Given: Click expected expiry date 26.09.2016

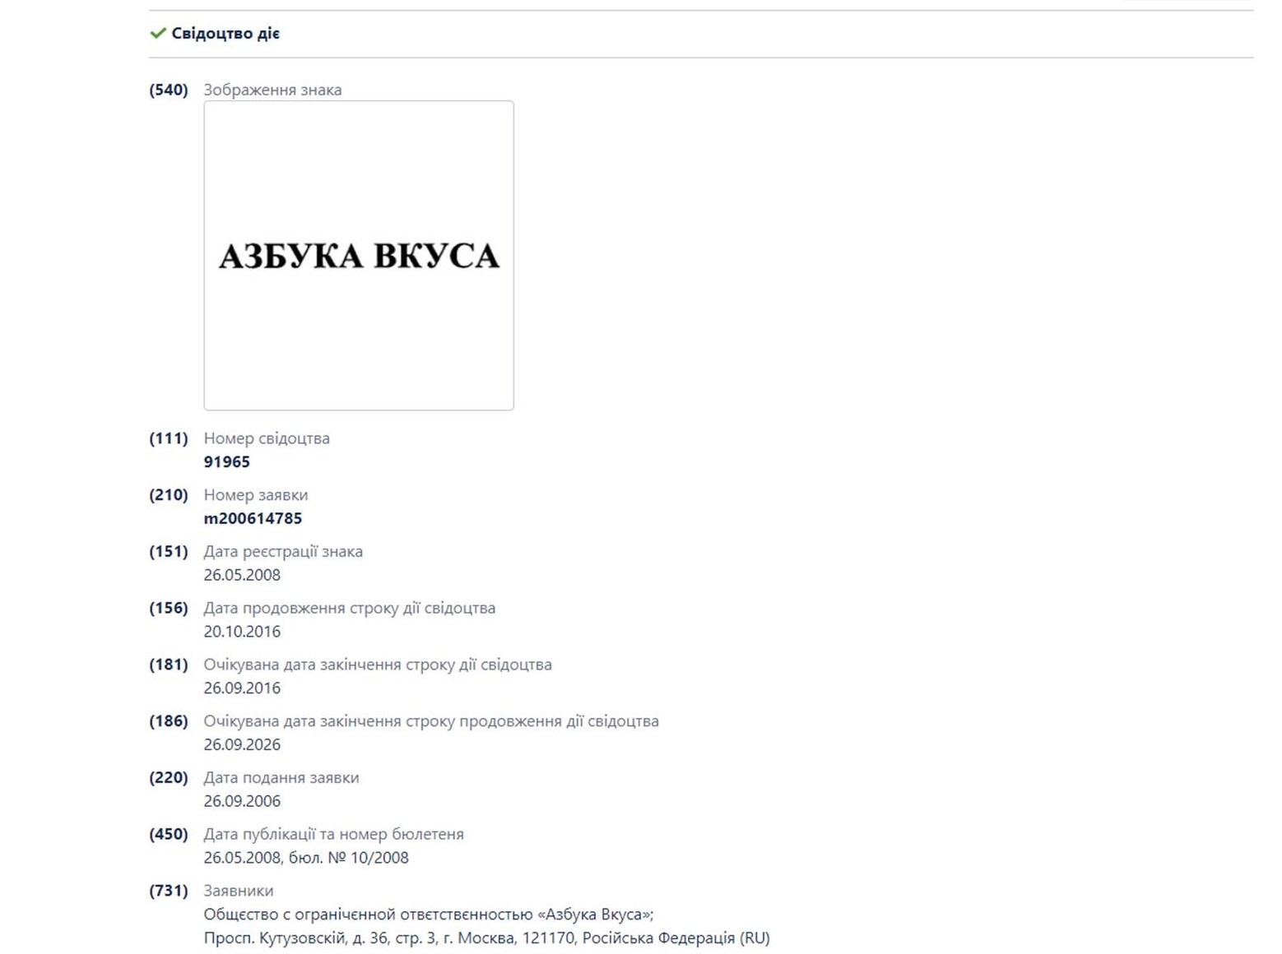Looking at the screenshot, I should click(x=242, y=688).
